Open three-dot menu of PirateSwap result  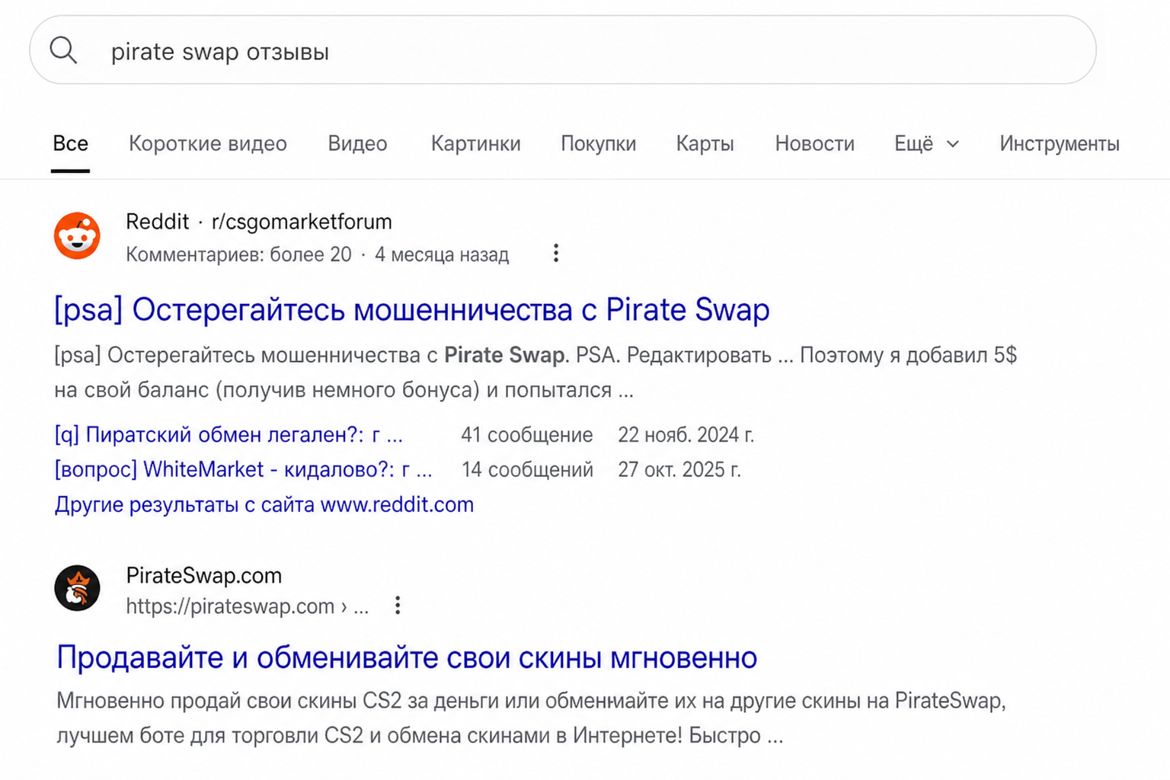(398, 606)
